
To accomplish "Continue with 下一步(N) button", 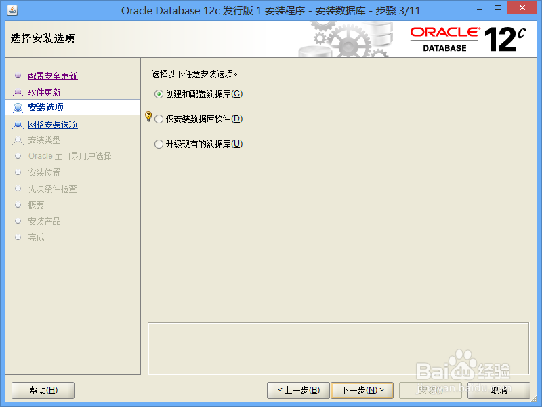I will pos(362,391).
